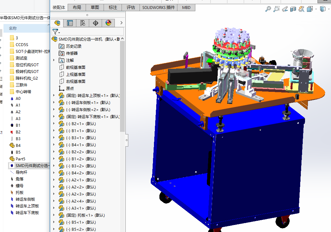Click the View Orientation cube icon
This screenshot has width=331, height=232.
coord(310,9)
